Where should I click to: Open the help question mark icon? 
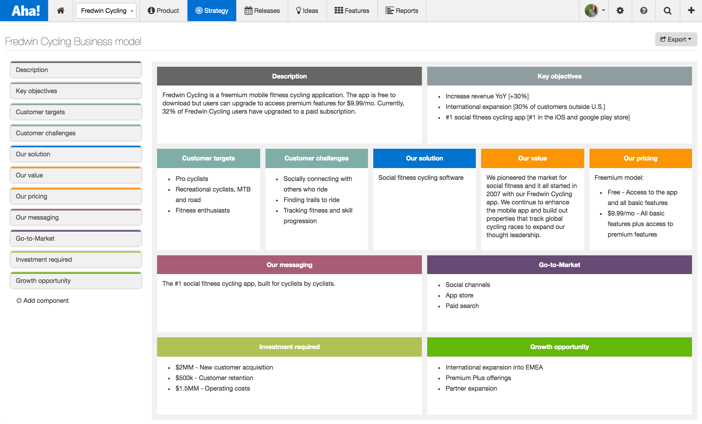[643, 11]
